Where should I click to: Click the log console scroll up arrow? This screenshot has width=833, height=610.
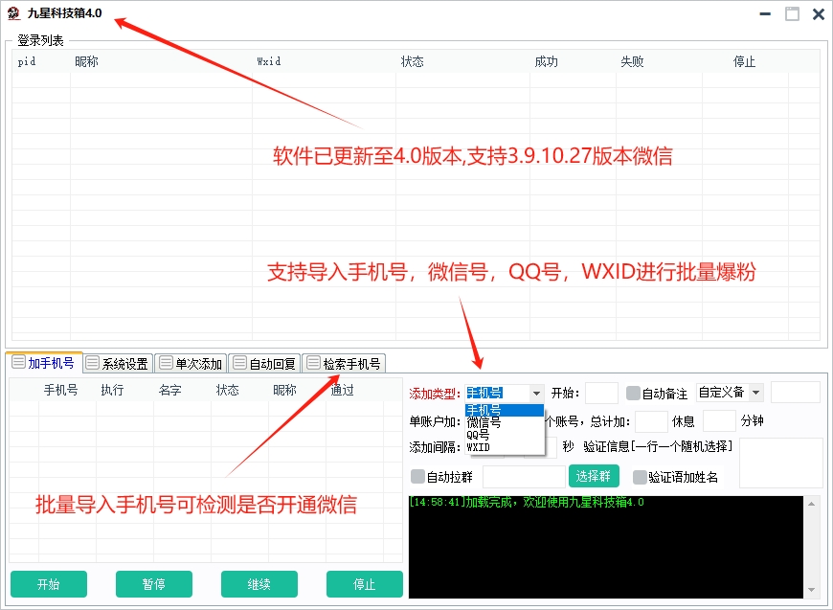pos(811,504)
